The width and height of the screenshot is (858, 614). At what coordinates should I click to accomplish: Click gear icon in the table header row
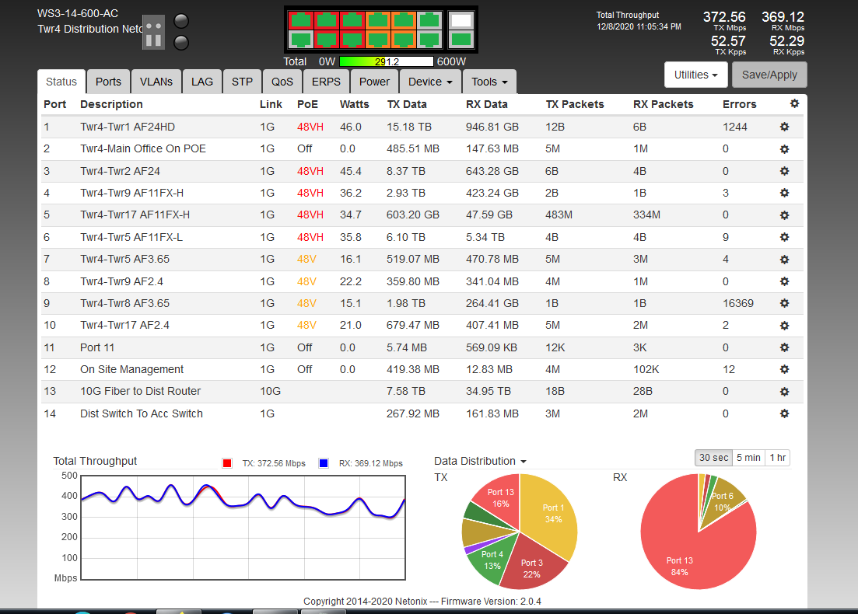(793, 103)
